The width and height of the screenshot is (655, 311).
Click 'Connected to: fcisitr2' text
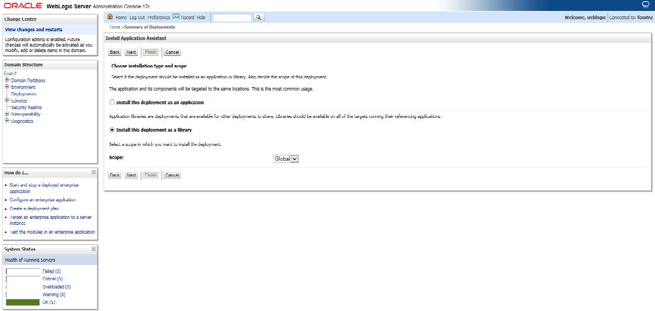point(631,18)
